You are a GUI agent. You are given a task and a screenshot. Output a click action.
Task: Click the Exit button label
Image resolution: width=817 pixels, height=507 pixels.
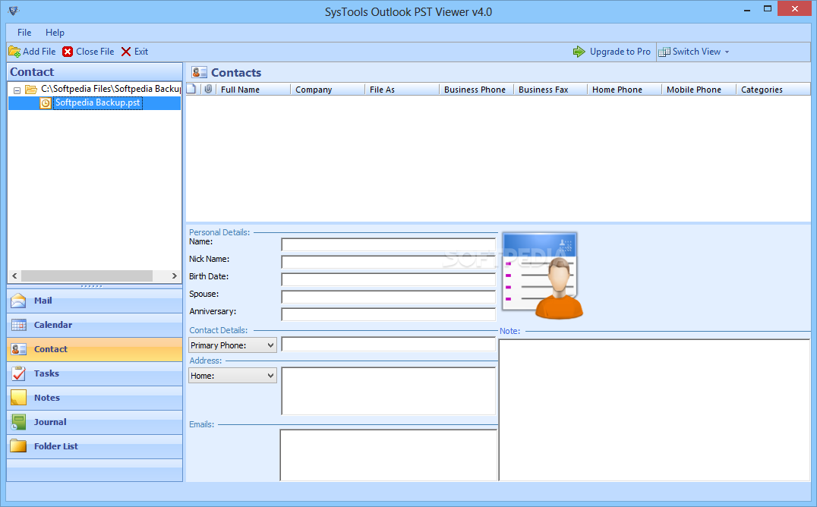pyautogui.click(x=141, y=52)
